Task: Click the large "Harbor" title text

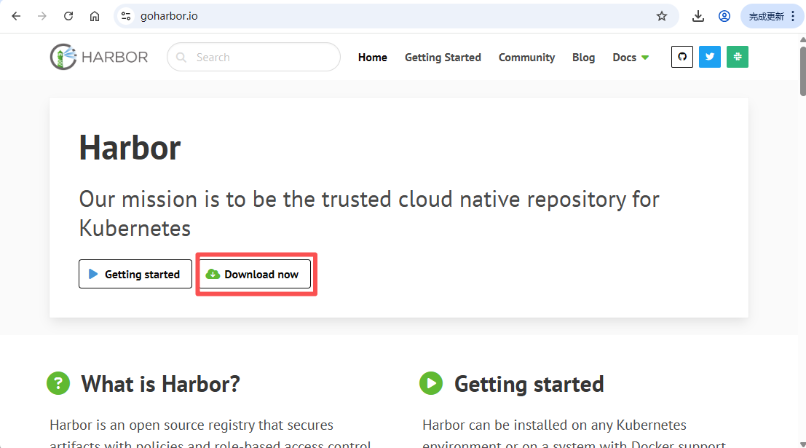Action: [130, 148]
